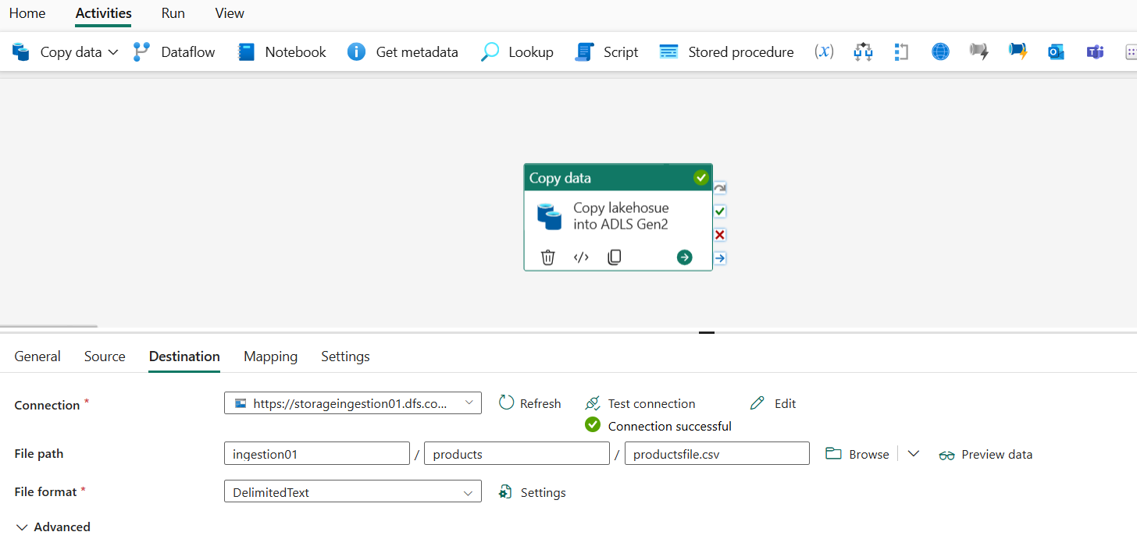View the activity's JSON code

click(x=581, y=257)
